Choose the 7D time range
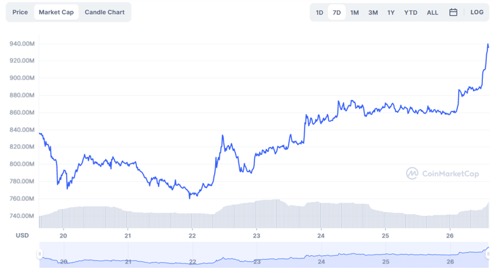This screenshot has height=273, width=495. coord(337,12)
